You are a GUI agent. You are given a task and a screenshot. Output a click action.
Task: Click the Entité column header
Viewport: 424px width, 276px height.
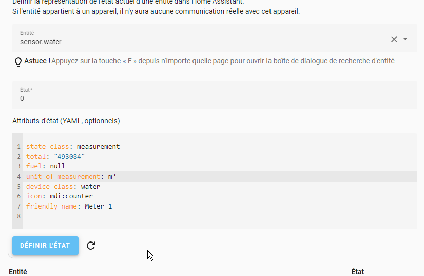pos(18,272)
